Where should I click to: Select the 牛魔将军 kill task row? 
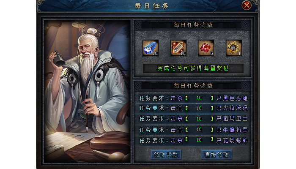point(193,130)
